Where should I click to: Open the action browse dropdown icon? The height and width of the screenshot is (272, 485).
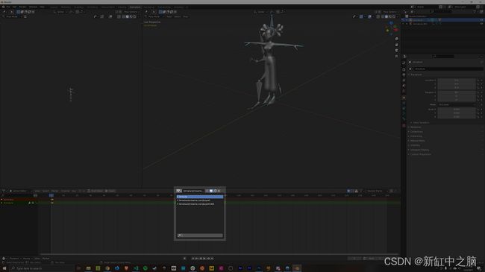179,191
